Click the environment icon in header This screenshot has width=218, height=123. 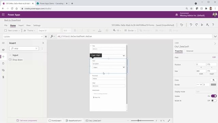coord(176,14)
